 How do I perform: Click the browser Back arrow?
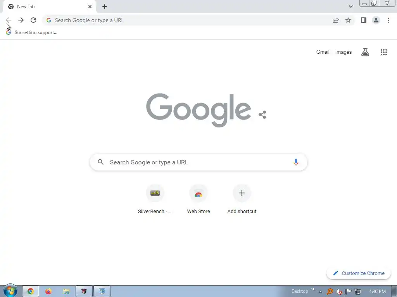[9, 20]
